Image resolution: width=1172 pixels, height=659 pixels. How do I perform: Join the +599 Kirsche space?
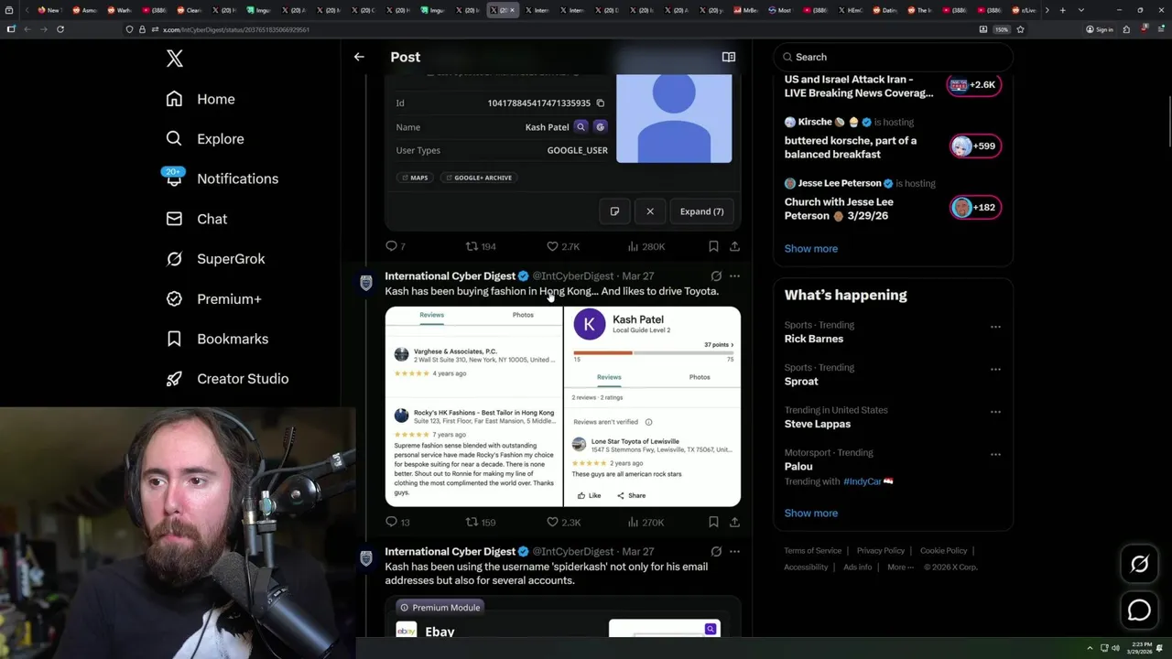[975, 146]
